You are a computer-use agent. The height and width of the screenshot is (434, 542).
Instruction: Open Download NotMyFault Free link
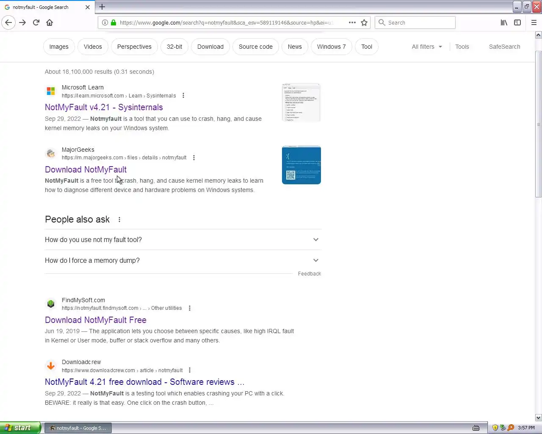point(96,320)
